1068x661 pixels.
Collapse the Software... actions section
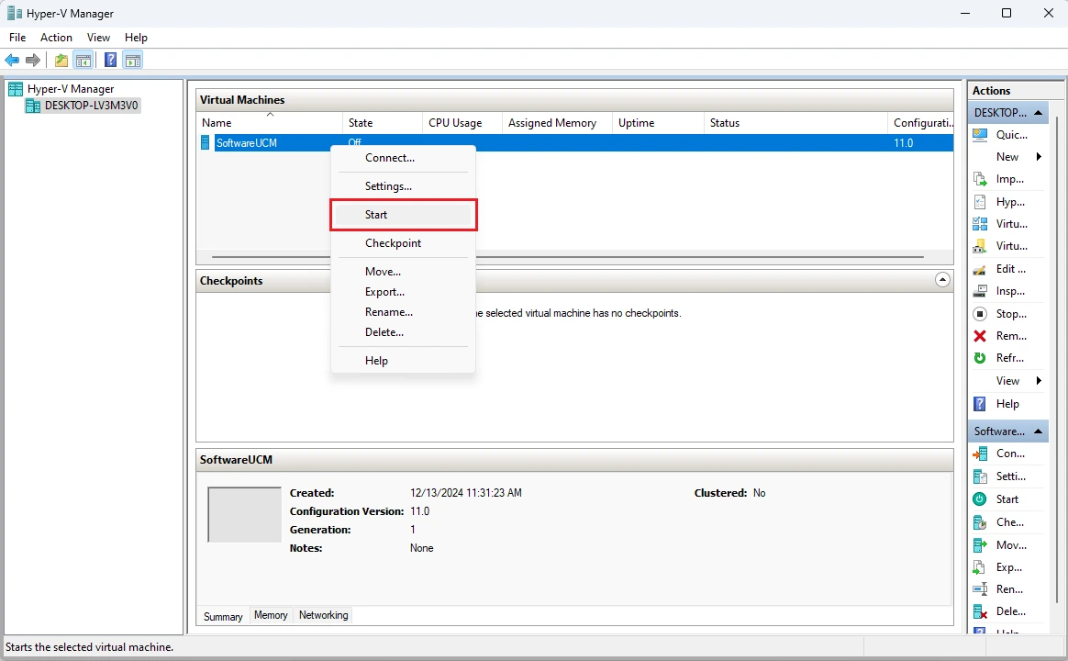coord(1038,431)
